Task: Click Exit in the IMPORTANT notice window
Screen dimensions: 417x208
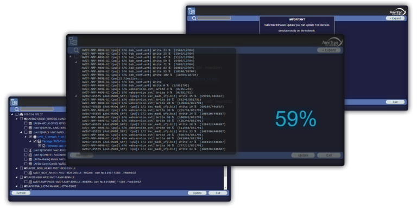Action: (x=395, y=102)
